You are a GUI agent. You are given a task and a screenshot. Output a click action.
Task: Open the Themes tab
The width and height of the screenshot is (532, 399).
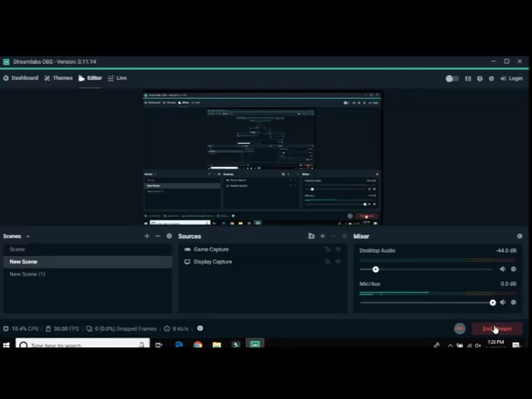58,78
